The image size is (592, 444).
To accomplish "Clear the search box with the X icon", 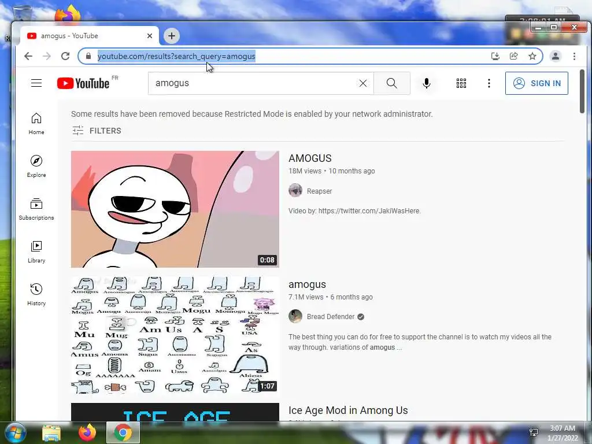I will [363, 83].
